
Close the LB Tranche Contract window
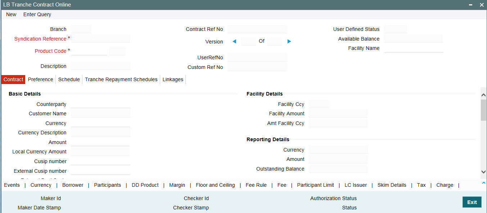click(482, 5)
